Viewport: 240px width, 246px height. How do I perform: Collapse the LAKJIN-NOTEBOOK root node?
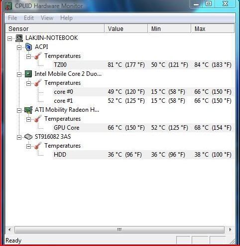pyautogui.click(x=10, y=38)
